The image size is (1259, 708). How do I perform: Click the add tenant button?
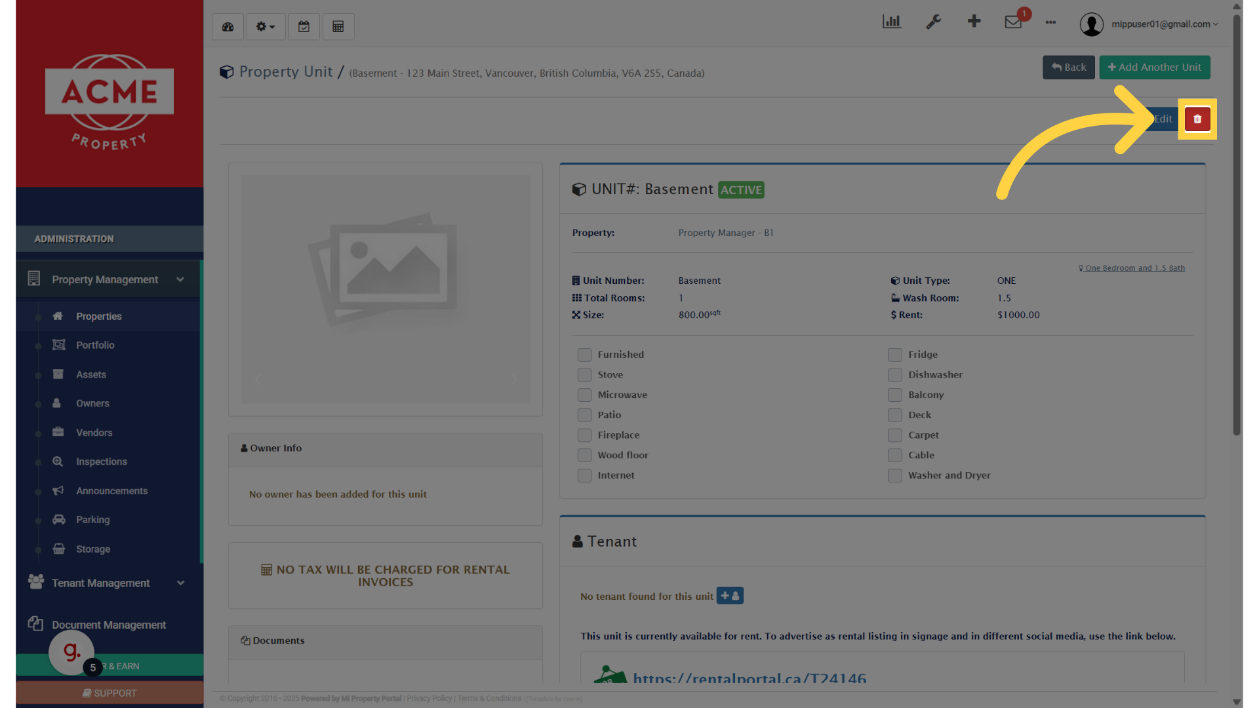pos(730,596)
